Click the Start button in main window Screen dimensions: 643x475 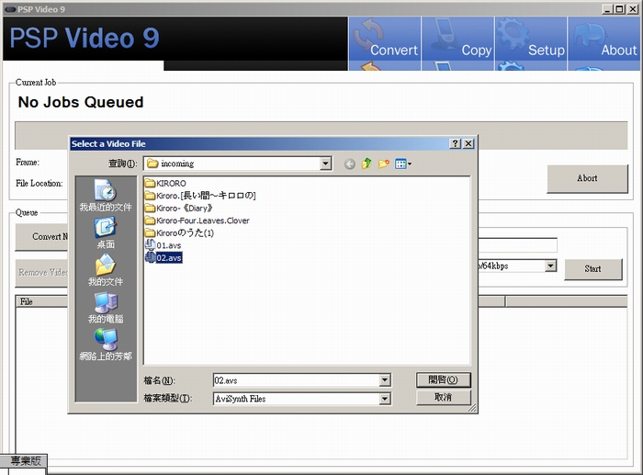(x=593, y=269)
